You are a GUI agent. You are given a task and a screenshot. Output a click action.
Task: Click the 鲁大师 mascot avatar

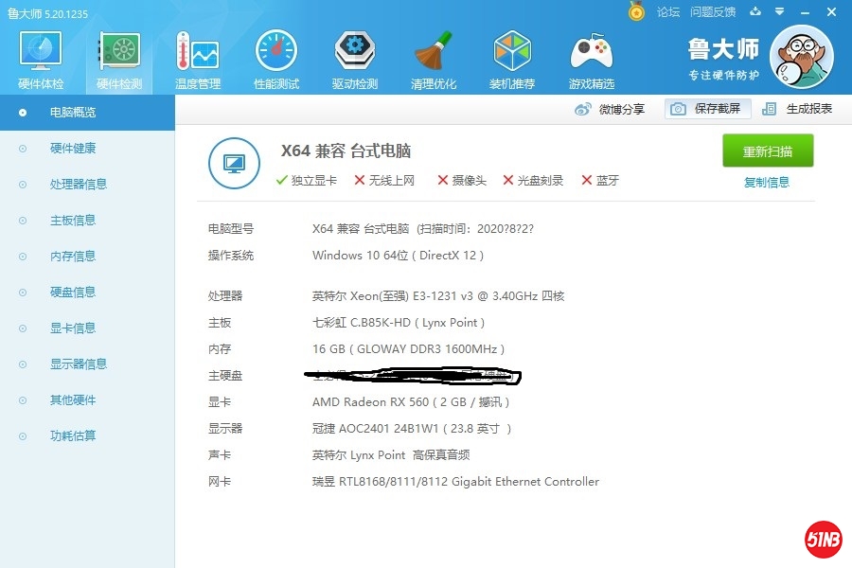[801, 57]
